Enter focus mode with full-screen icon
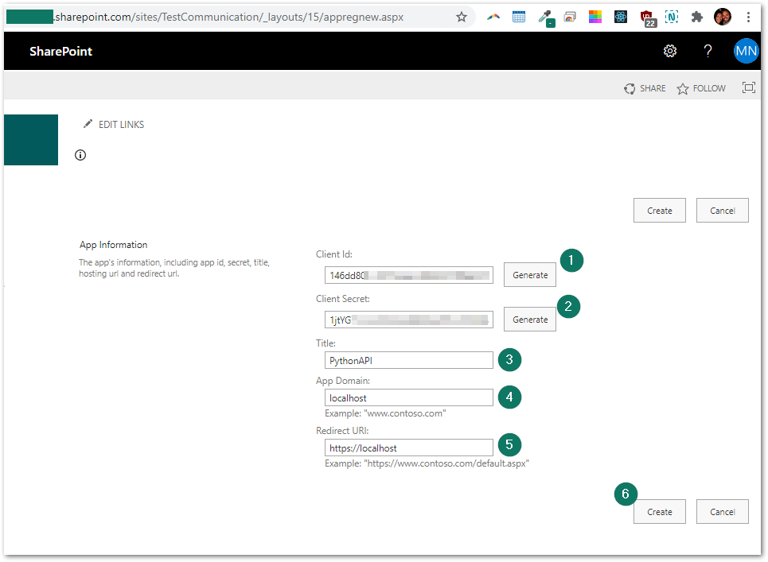This screenshot has height=562, width=768. click(x=748, y=87)
